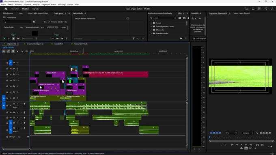Switch to Sound effect timeline tab
This screenshot has width=276, height=155.
tap(58, 44)
